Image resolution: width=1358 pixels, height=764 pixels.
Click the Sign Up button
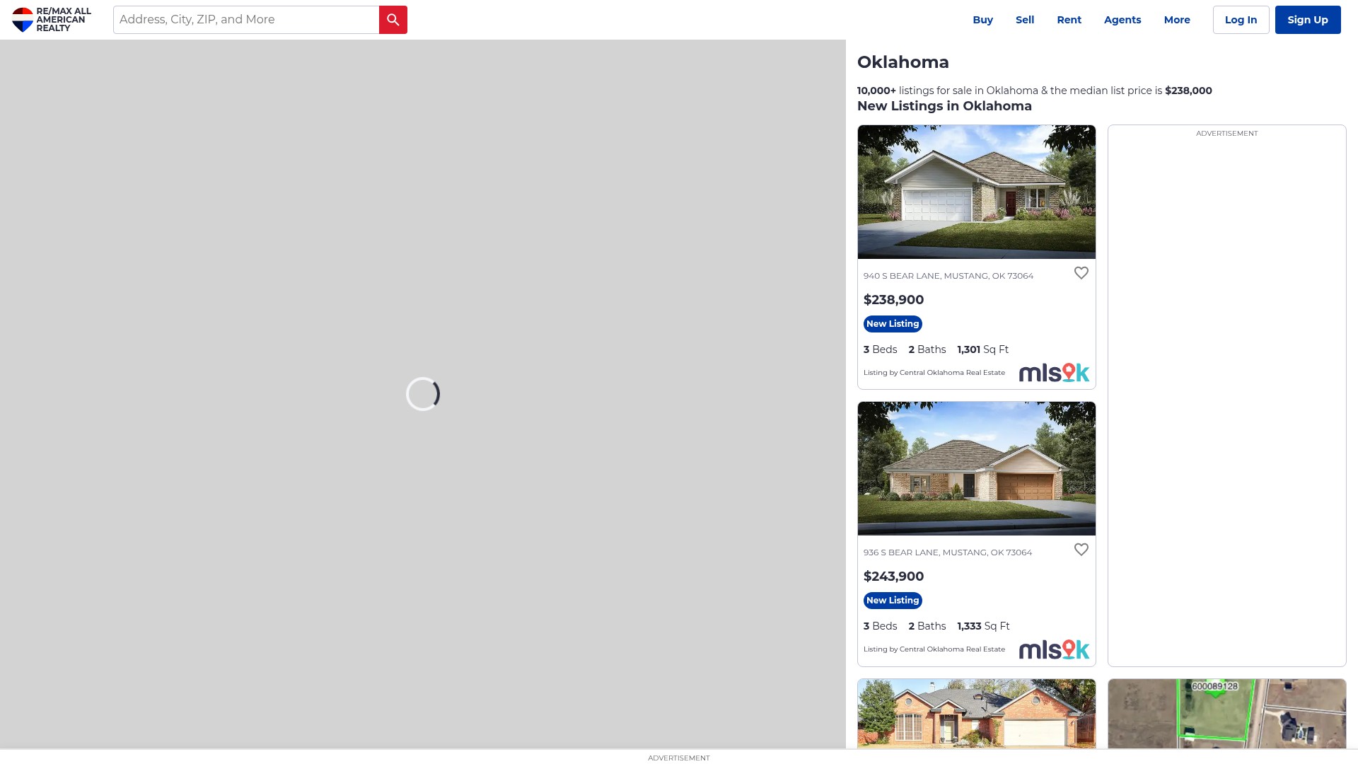pos(1307,20)
